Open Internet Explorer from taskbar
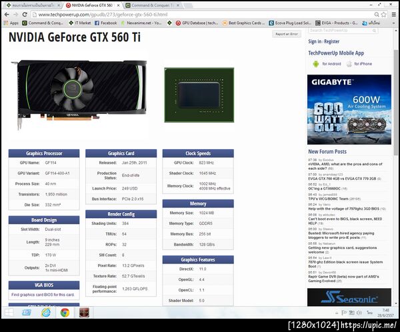Image resolution: width=400 pixels, height=332 pixels. point(46,313)
